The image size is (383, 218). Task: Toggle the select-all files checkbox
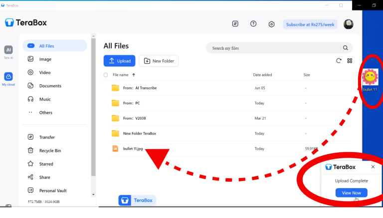106,75
